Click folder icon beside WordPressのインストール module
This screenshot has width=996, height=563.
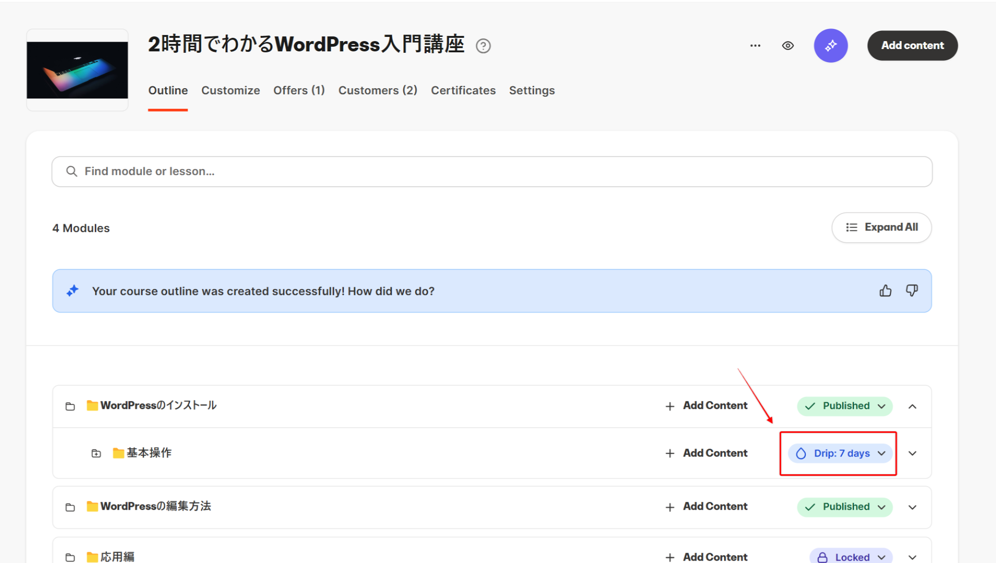tap(70, 406)
